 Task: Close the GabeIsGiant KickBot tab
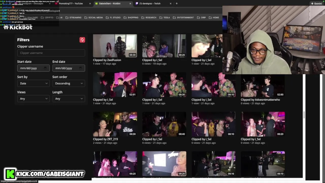tap(130, 4)
